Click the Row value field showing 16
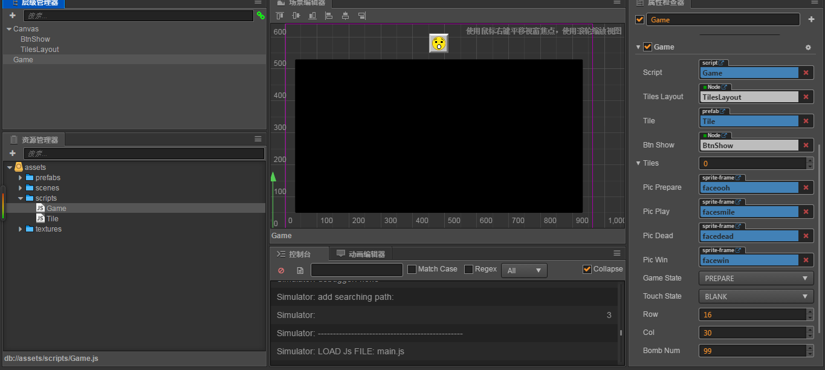 point(752,314)
